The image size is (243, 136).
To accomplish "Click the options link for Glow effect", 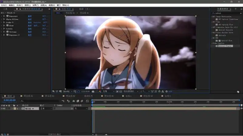I will pyautogui.click(x=36, y=26).
